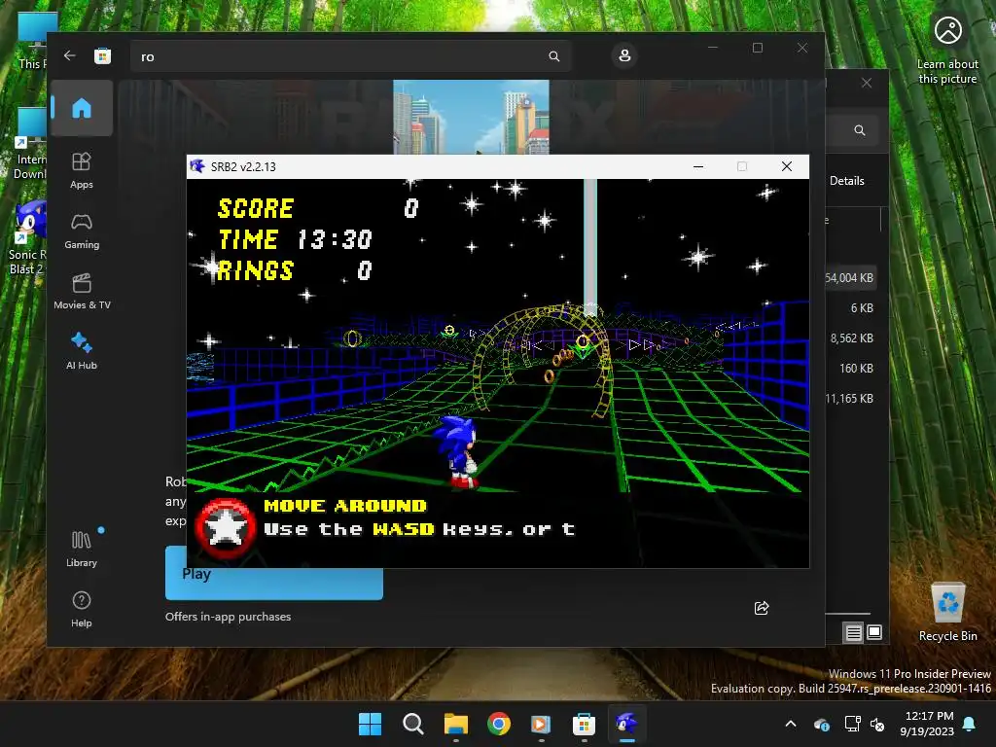The height and width of the screenshot is (747, 996).
Task: Click the search magnifier in the Store search box
Action: pyautogui.click(x=553, y=56)
